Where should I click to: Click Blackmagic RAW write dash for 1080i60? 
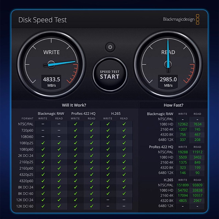43,137
